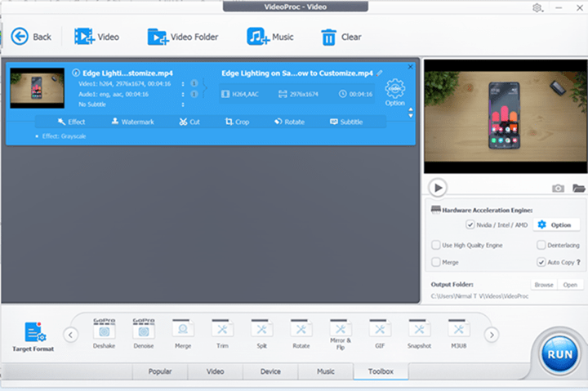Open the Rotate tool in the video toolbar

289,122
